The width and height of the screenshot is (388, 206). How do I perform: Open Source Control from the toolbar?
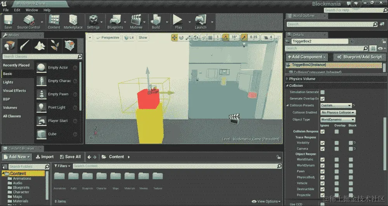pos(28,22)
